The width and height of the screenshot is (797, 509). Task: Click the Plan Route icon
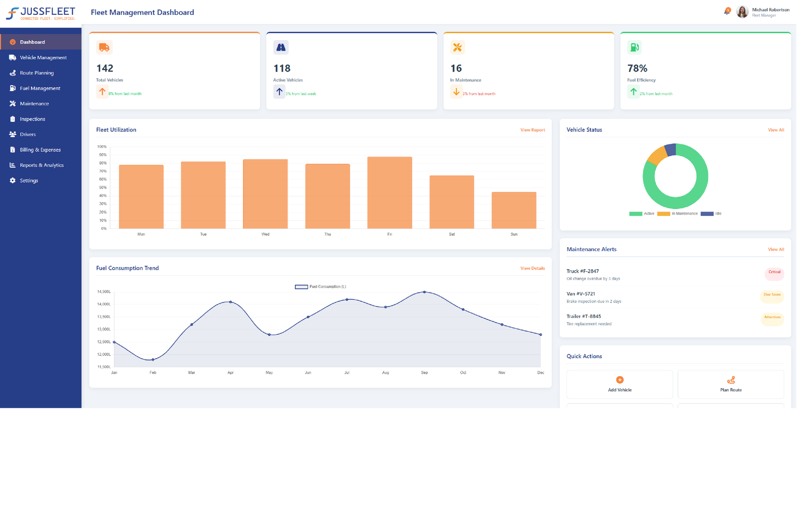(731, 380)
